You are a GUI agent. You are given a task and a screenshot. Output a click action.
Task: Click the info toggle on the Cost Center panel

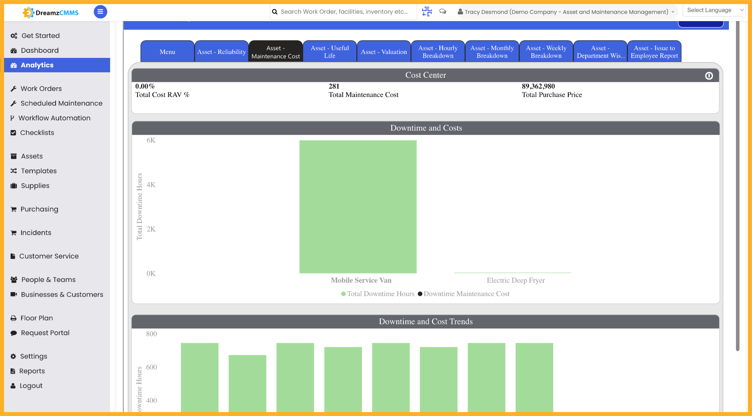(709, 76)
